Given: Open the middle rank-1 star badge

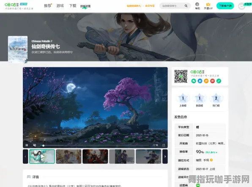Looking at the screenshot, I should tap(200, 98).
